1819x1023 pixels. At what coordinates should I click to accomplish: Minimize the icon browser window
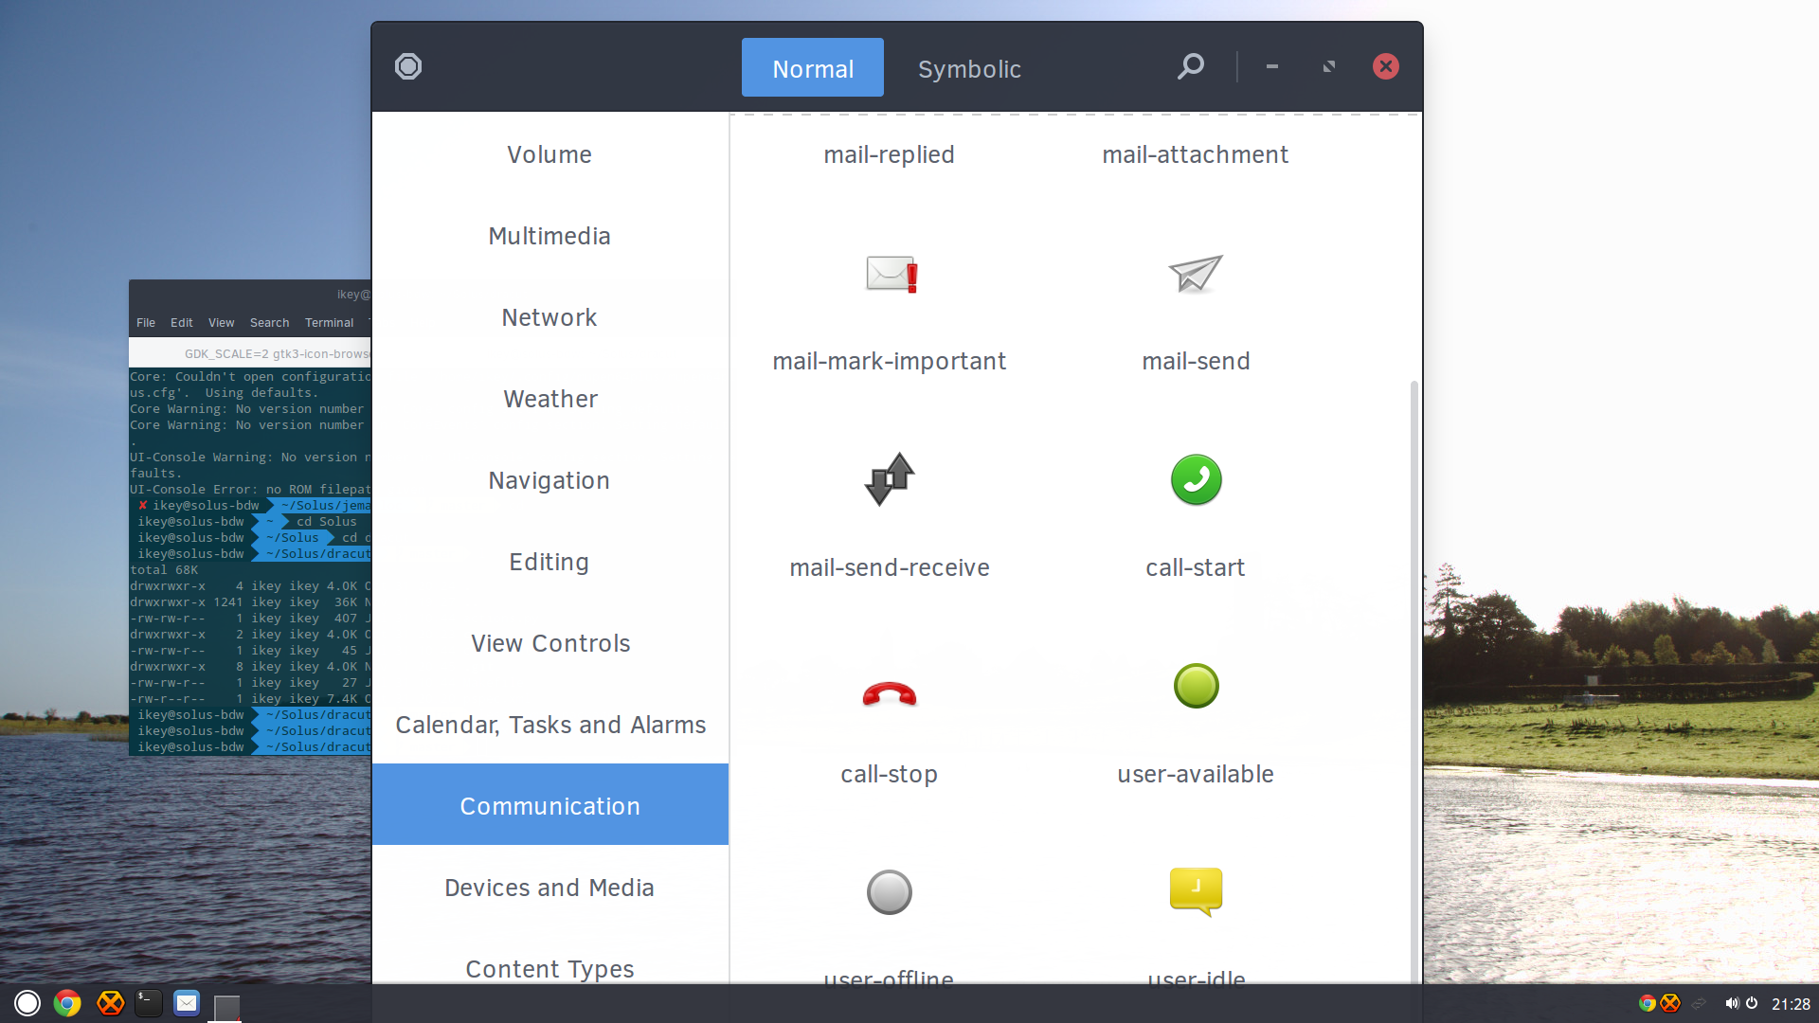tap(1272, 66)
